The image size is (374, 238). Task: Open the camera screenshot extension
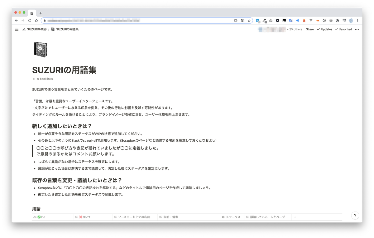(x=271, y=20)
